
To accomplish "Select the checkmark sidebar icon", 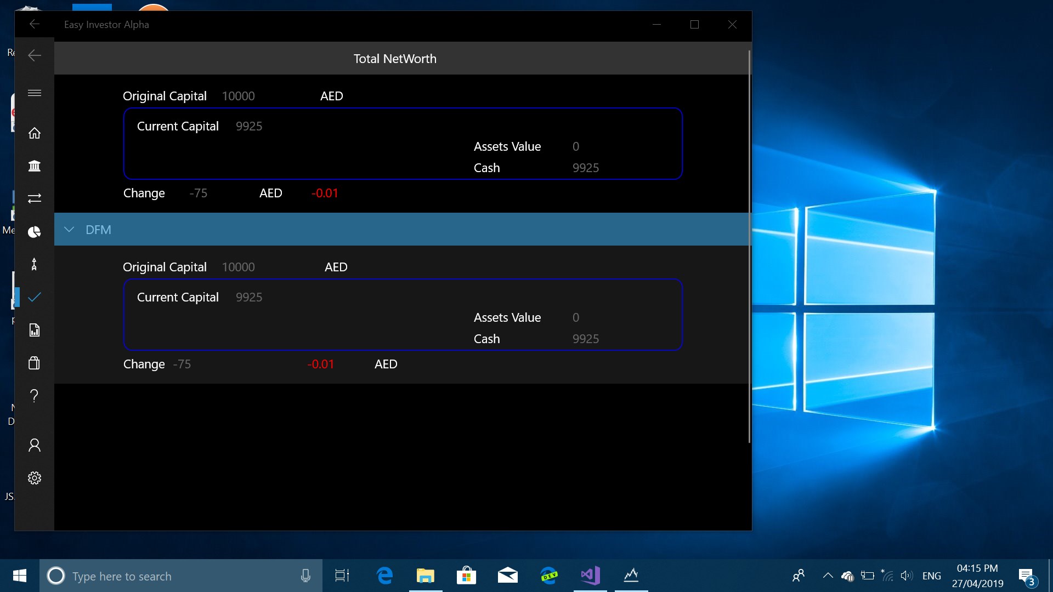I will pyautogui.click(x=34, y=297).
